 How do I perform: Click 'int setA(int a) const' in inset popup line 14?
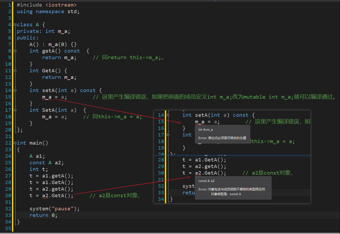click(216, 115)
